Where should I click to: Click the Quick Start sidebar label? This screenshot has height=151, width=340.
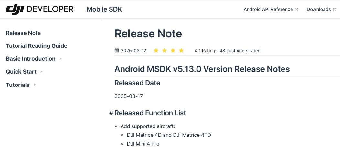coord(21,72)
